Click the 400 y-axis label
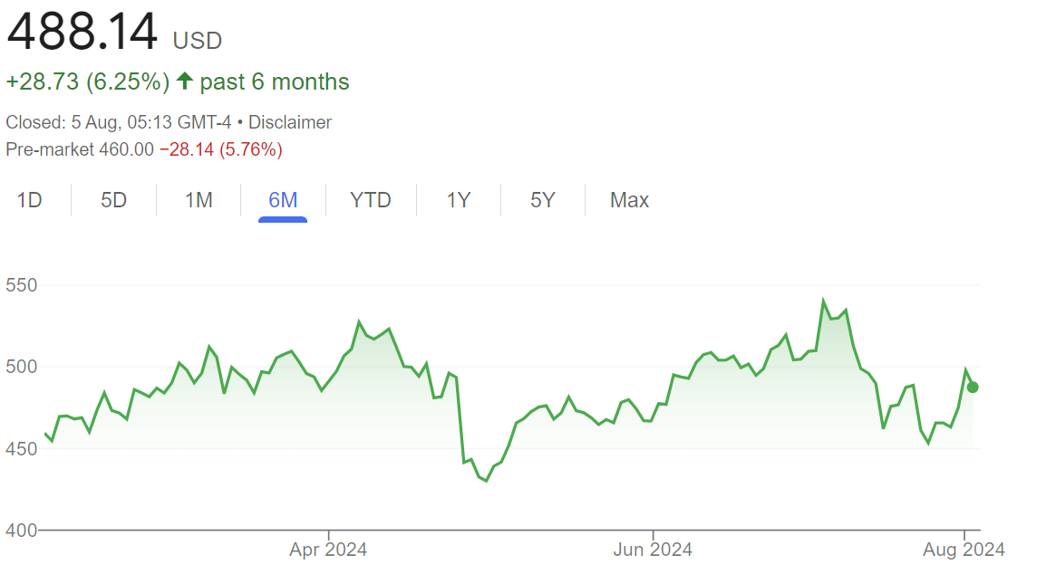The height and width of the screenshot is (574, 1056). [x=20, y=530]
